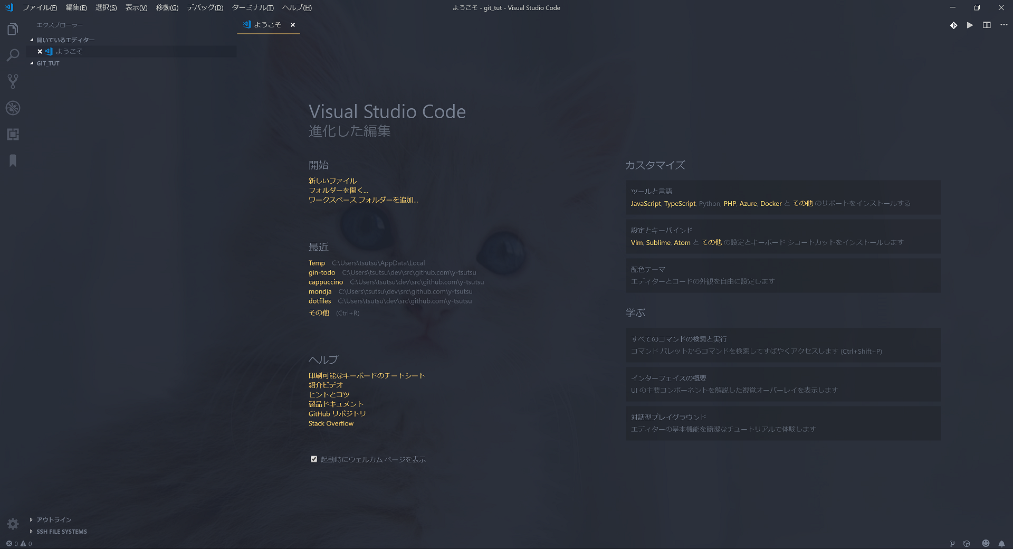Click the 新しいファイル link

click(x=332, y=181)
